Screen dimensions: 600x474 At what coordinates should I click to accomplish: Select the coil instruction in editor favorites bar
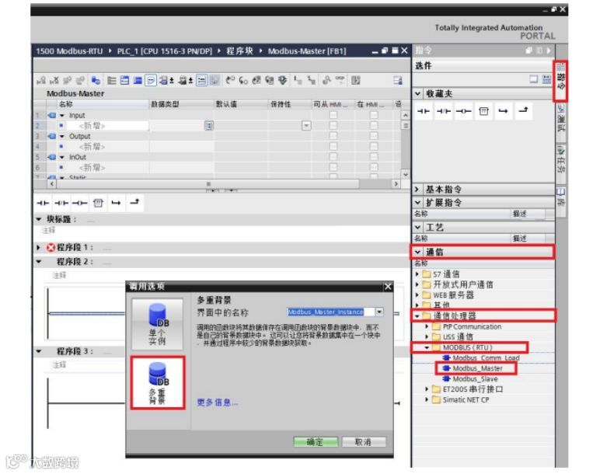pyautogui.click(x=79, y=203)
